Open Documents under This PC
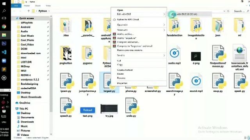 pos(27,117)
